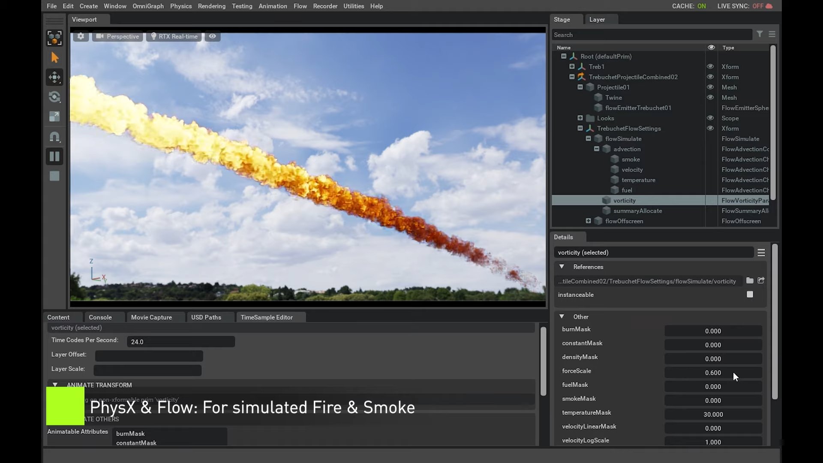Screen dimensions: 823x463
Task: Toggle visibility of Twine mesh
Action: 710,97
